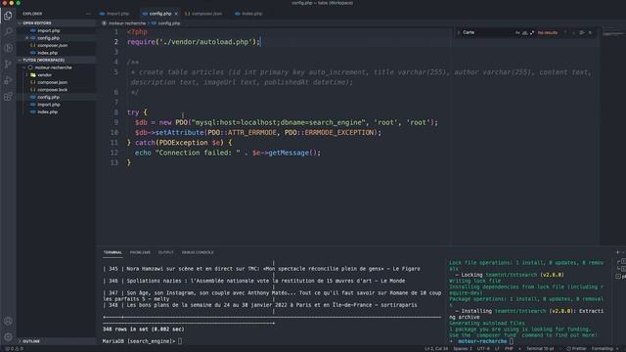Collapse the TUTOS (WORKSPACE) section
Viewport: 626px width, 352px height.
coord(56,60)
